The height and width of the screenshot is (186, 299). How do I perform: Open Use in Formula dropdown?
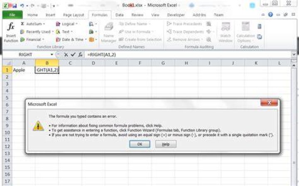click(136, 32)
